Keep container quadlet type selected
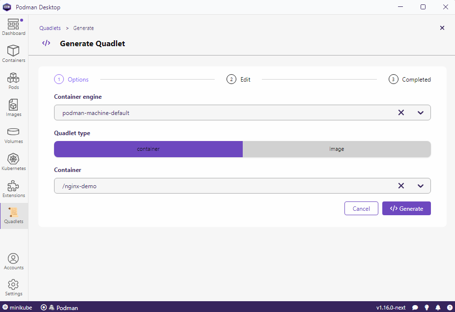Viewport: 455px width, 312px height. [148, 149]
